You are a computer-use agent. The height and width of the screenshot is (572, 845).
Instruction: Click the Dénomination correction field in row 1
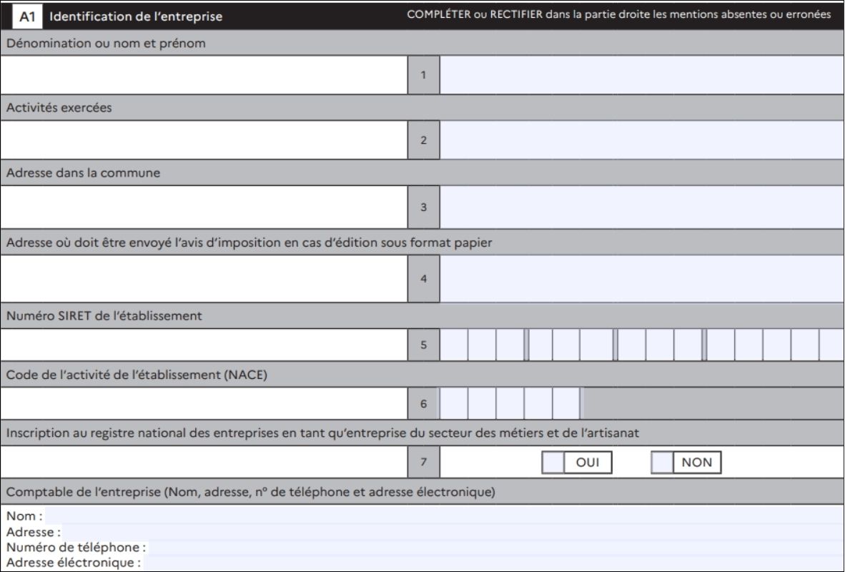[x=641, y=74]
